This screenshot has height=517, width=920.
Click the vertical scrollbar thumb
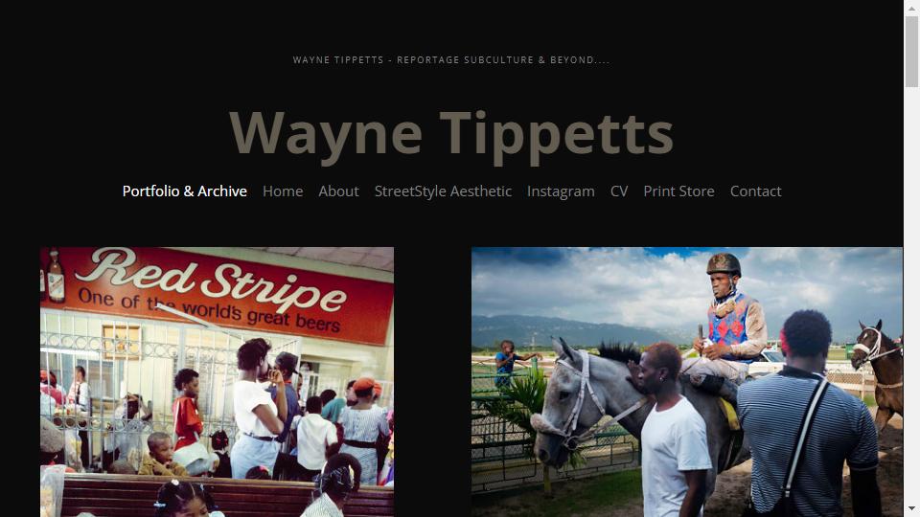click(x=911, y=52)
